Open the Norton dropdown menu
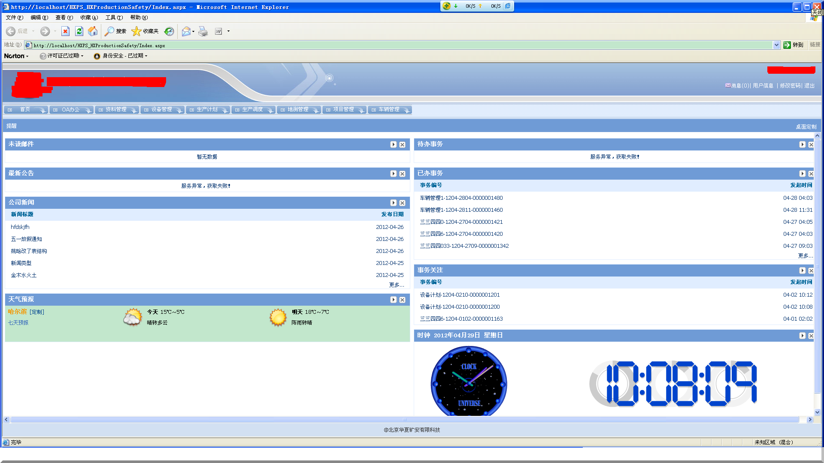The height and width of the screenshot is (463, 824). (16, 56)
